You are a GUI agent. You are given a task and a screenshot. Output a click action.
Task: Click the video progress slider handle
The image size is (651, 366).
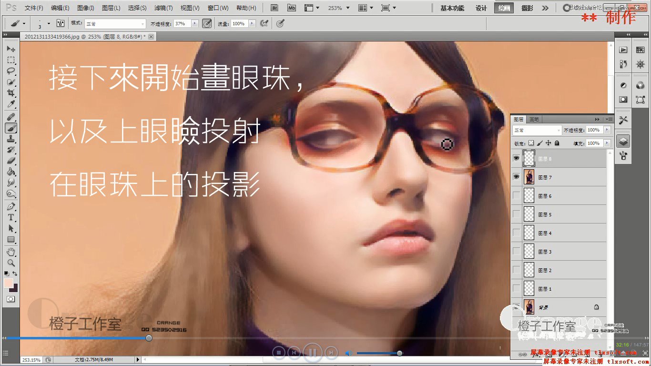(149, 338)
